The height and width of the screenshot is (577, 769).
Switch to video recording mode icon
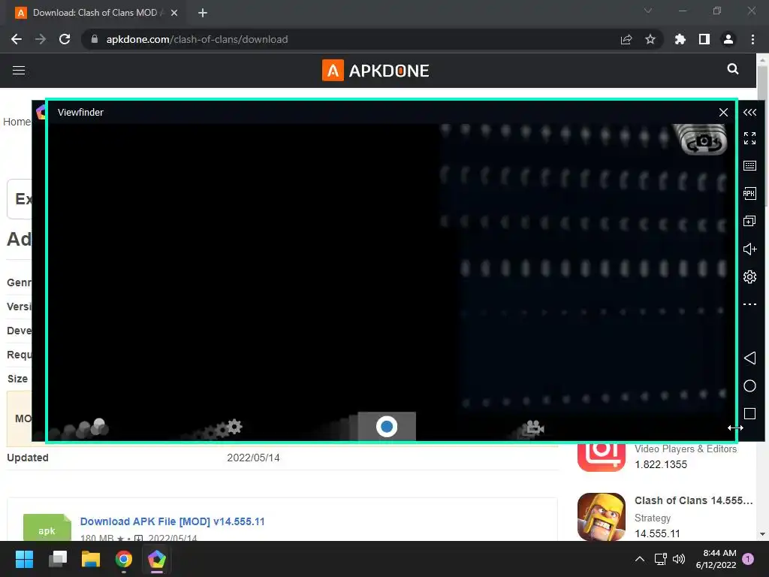535,427
